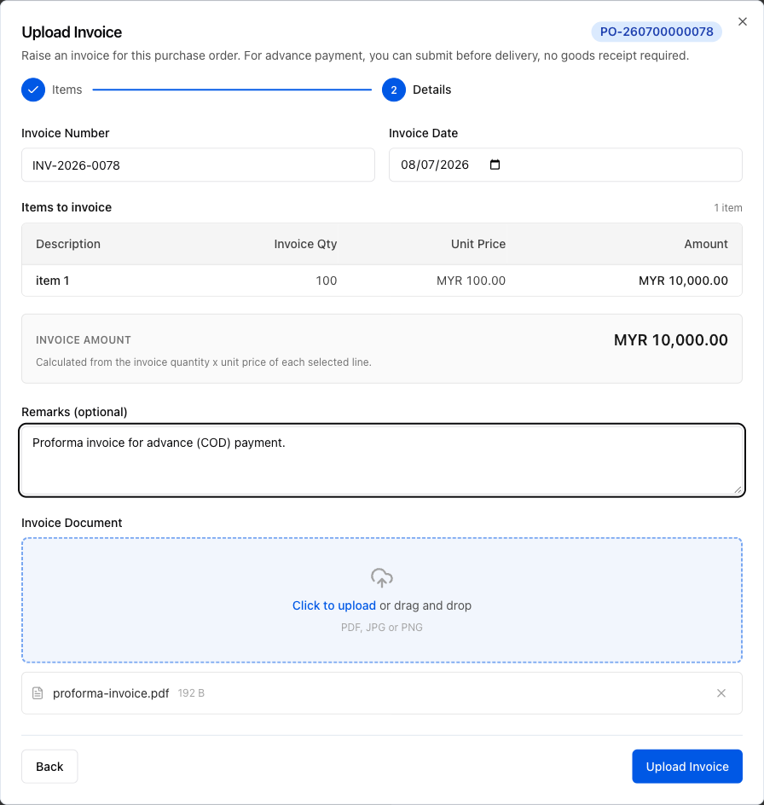Viewport: 764px width, 805px height.
Task: Click the '1 item' count label
Action: pyautogui.click(x=728, y=208)
